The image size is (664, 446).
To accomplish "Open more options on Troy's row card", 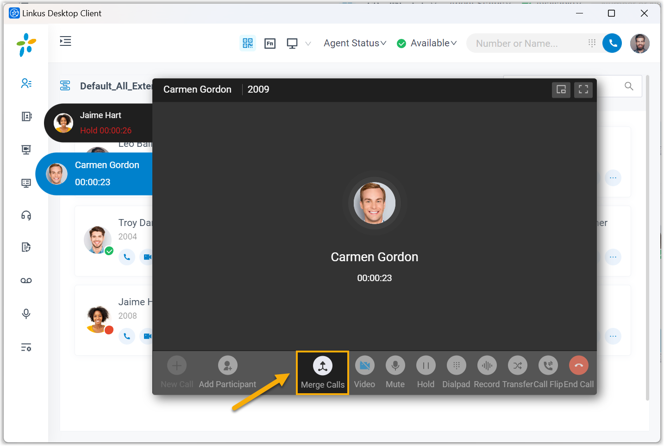I will point(613,257).
